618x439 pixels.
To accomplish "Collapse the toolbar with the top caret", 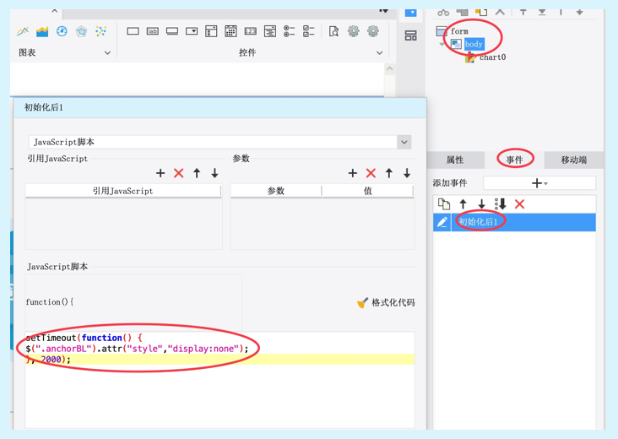I will (x=55, y=12).
